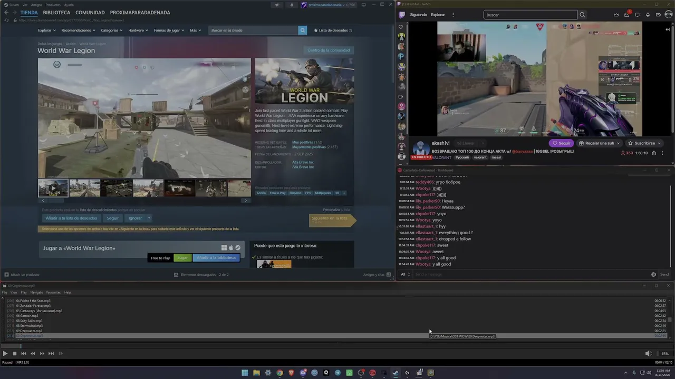The height and width of the screenshot is (379, 675).
Task: Expand the Recomendaciones dropdown
Action: (78, 31)
